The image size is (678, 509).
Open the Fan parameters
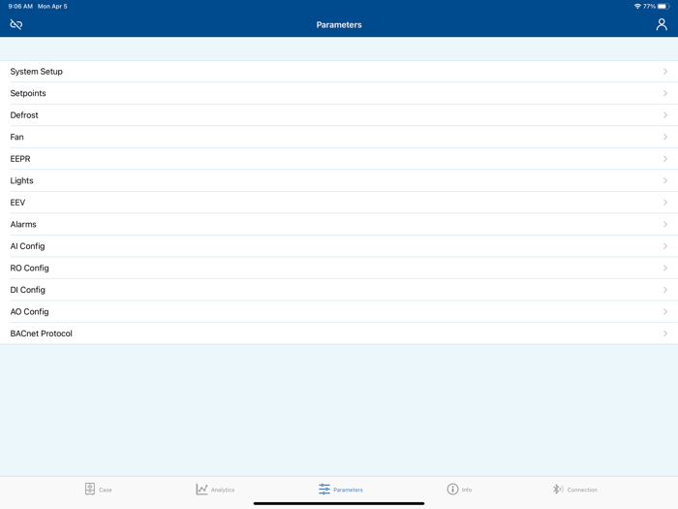click(339, 137)
